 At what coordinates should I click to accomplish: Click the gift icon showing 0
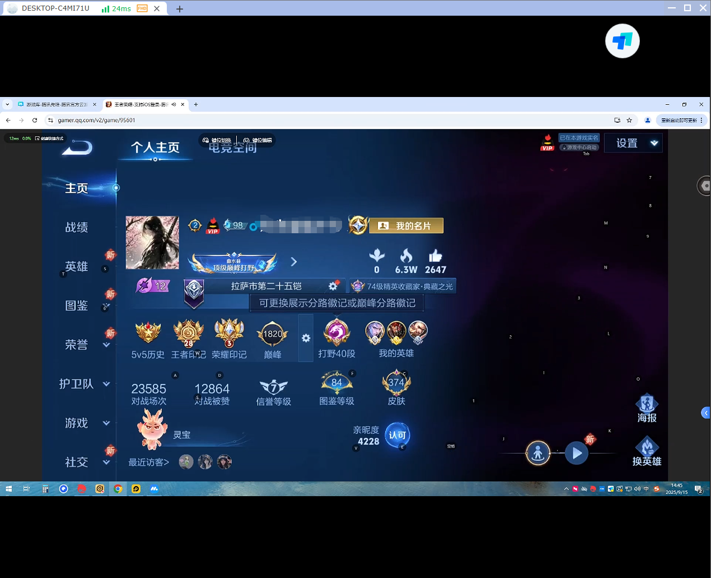[x=377, y=256]
